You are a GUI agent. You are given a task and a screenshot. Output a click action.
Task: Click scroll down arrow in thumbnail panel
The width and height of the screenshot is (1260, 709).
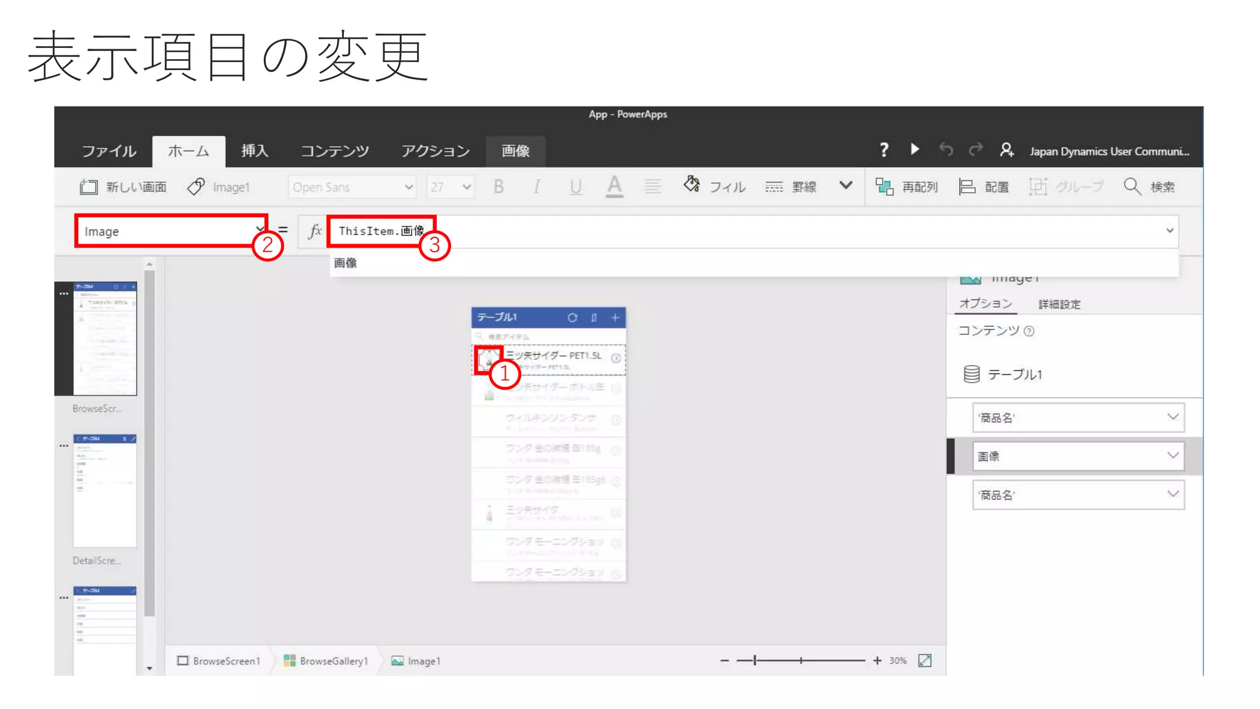[150, 668]
